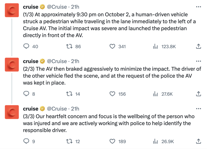Like the (2/3) tweet with 156 likes
This screenshot has width=207, height=149.
112,94
